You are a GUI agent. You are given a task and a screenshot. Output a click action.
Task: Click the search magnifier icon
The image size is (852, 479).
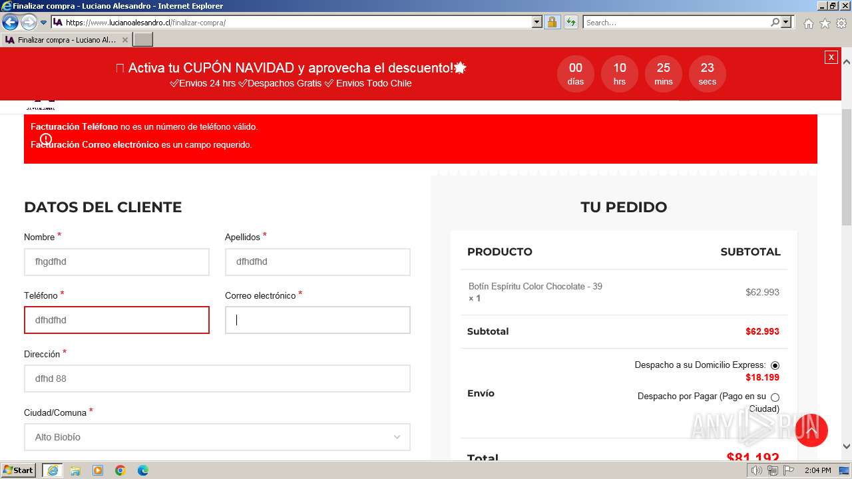pos(775,22)
